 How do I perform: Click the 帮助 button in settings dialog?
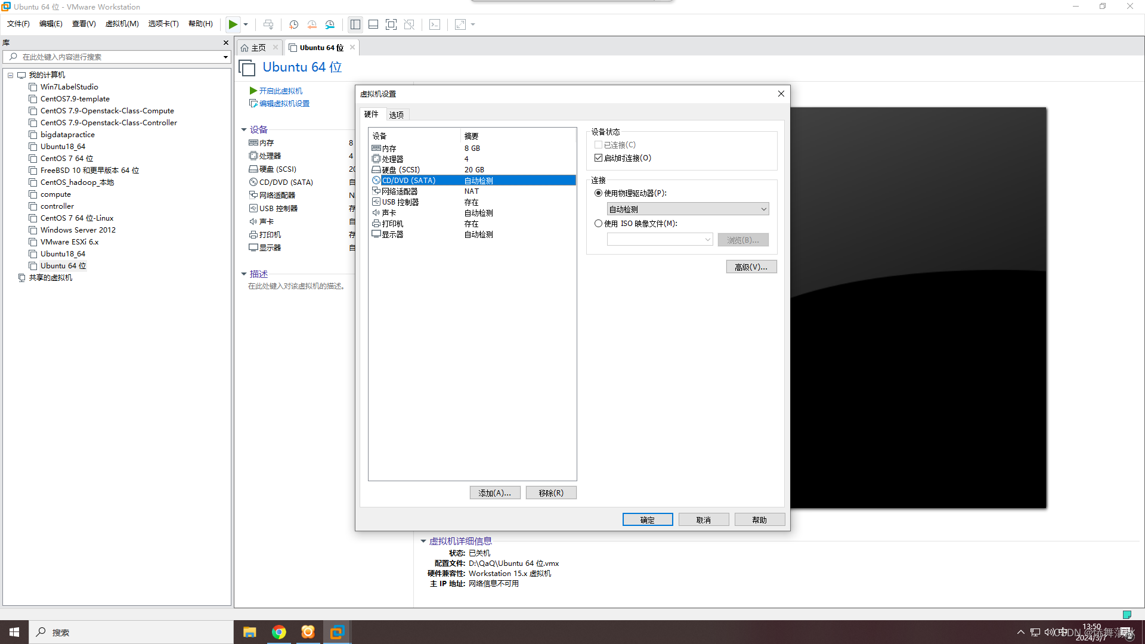(759, 519)
